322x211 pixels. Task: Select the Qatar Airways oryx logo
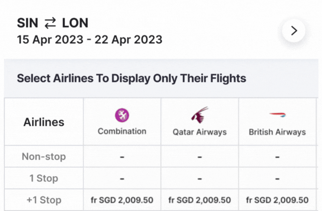coord(199,115)
